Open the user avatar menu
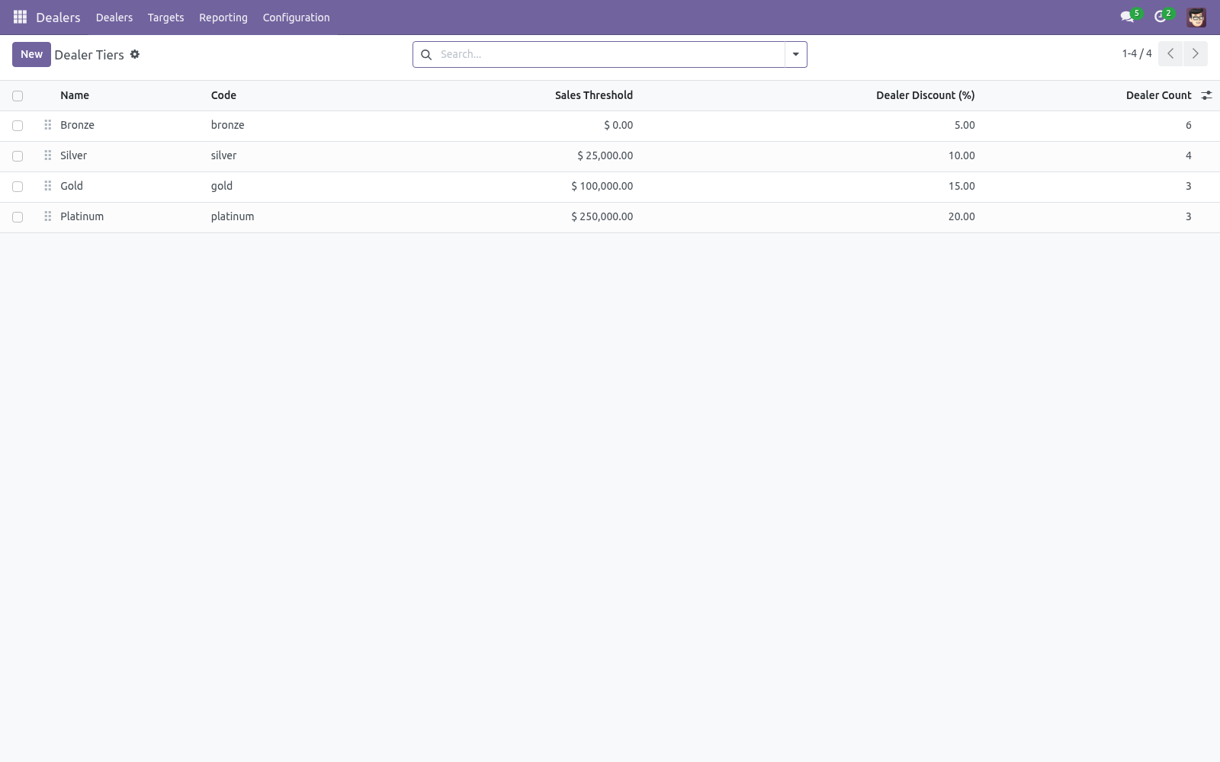This screenshot has height=762, width=1220. tap(1196, 17)
